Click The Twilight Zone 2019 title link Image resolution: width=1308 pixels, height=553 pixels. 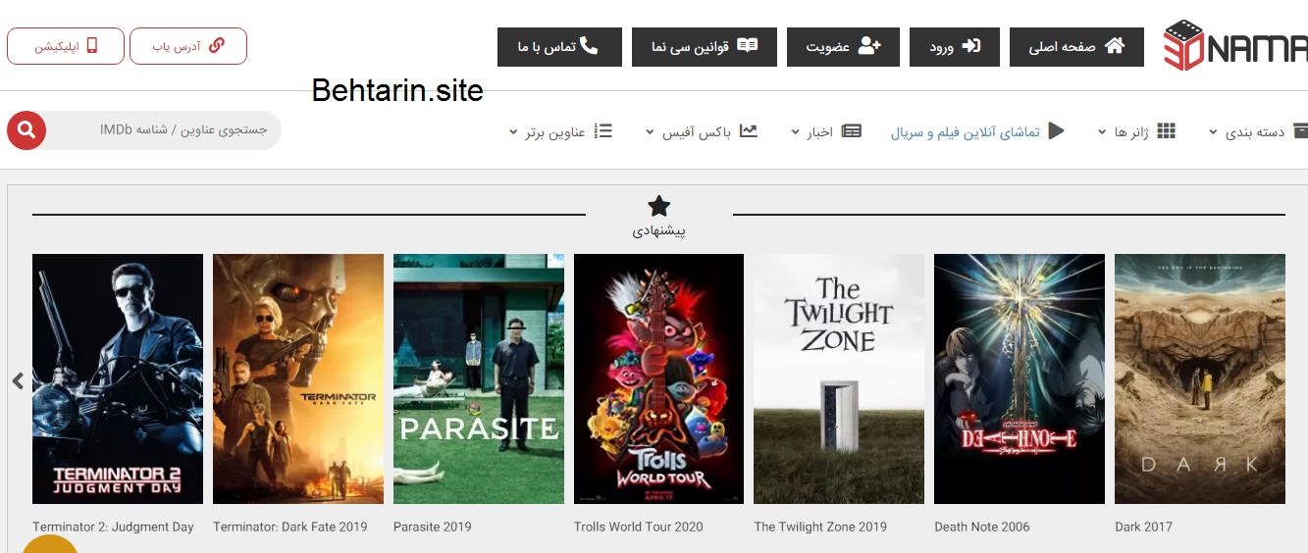(x=820, y=527)
